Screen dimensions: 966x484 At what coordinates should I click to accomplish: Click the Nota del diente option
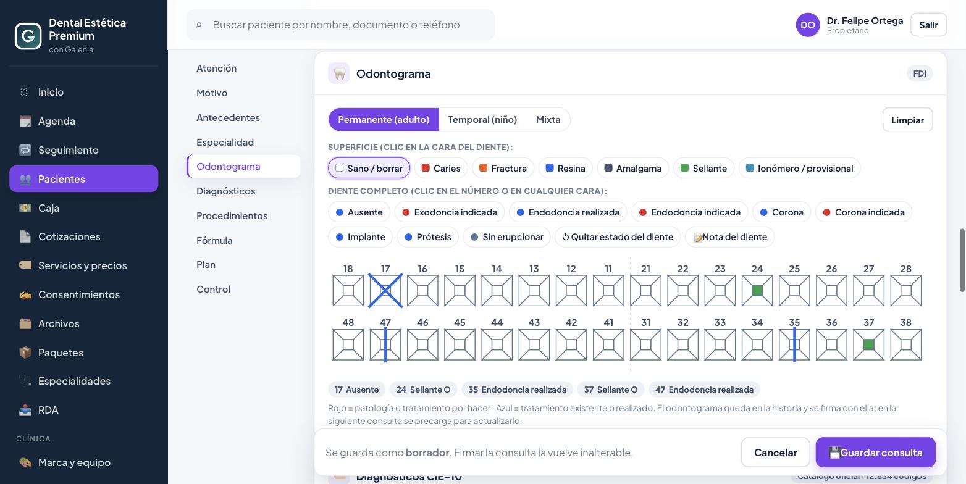tap(729, 237)
